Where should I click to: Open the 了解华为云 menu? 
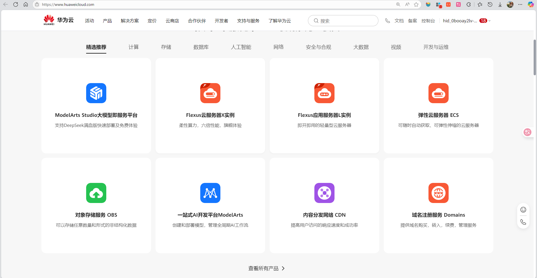(x=280, y=21)
